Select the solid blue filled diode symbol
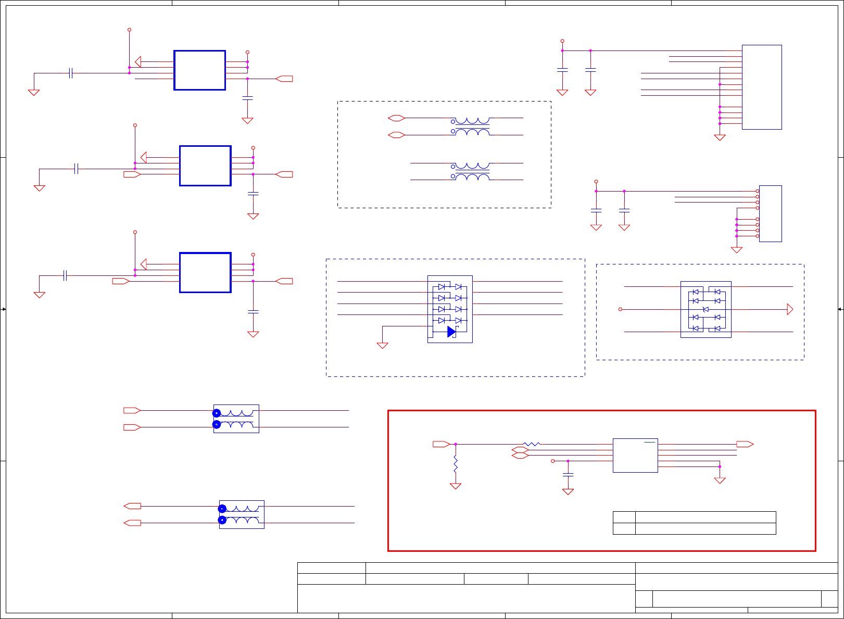Image resolution: width=844 pixels, height=619 pixels. coord(451,332)
